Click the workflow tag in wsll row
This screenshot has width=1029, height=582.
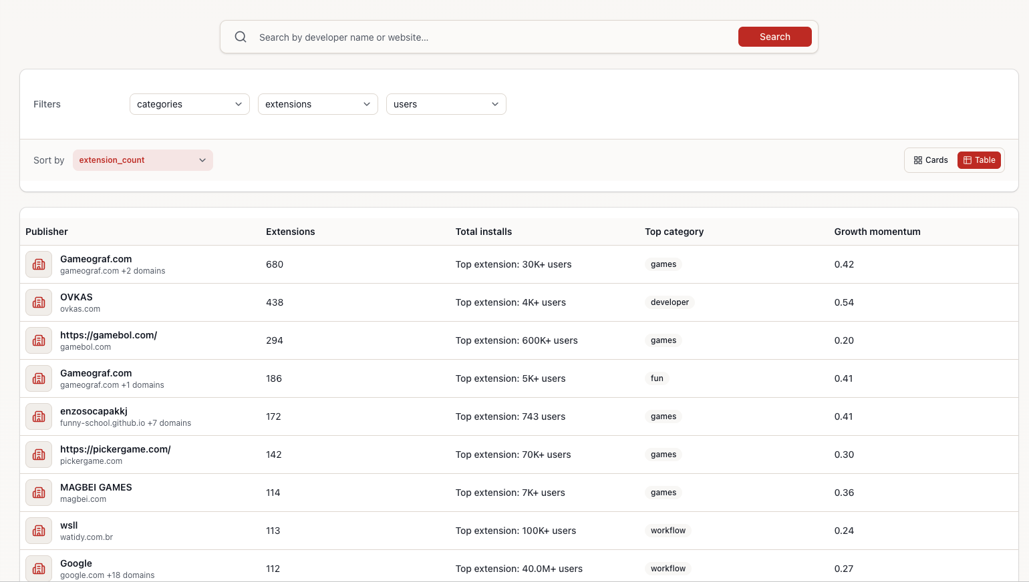click(x=668, y=531)
